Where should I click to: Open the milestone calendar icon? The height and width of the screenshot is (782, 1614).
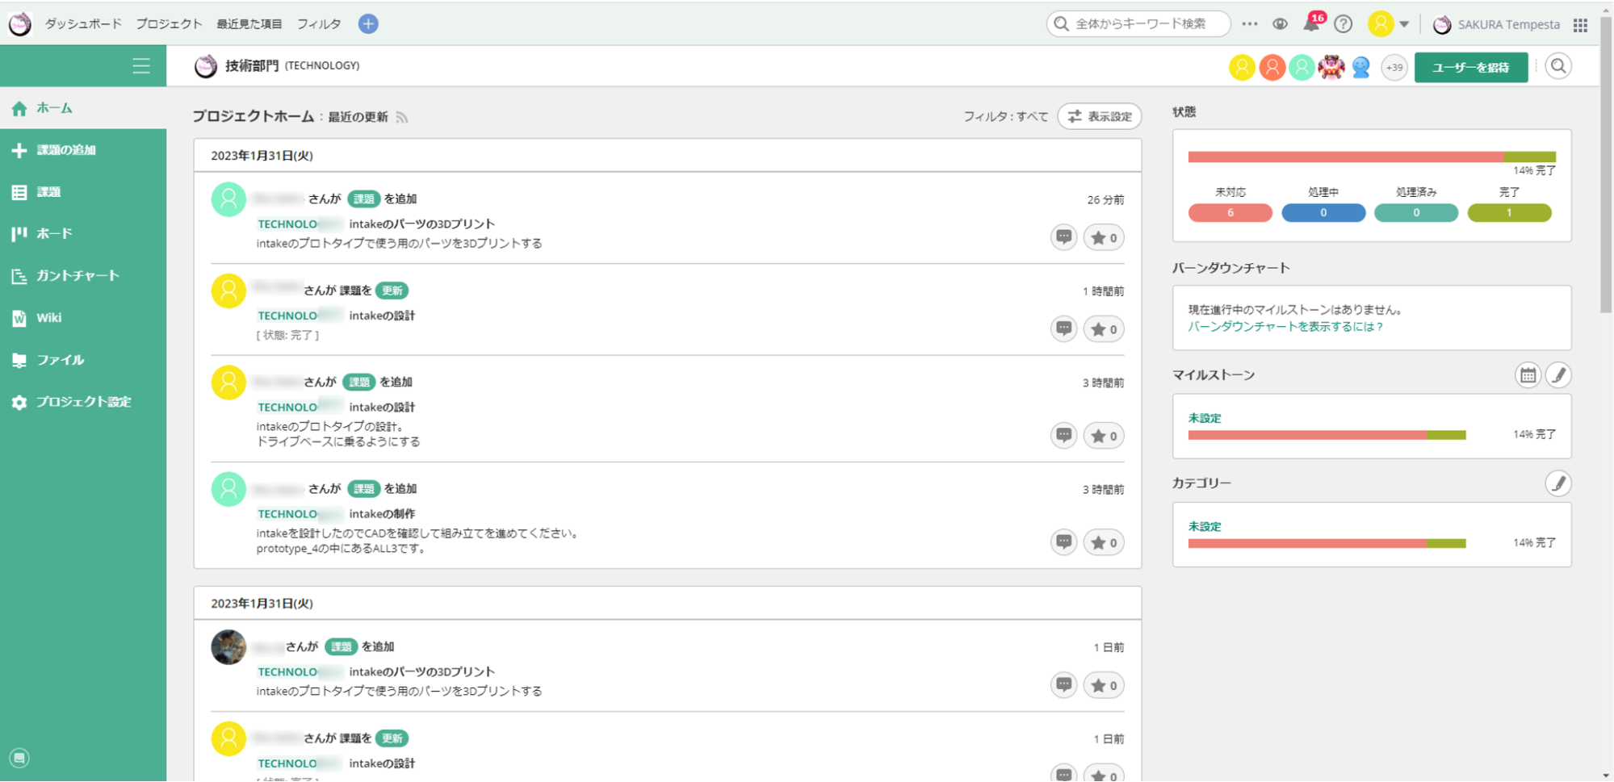pos(1528,375)
